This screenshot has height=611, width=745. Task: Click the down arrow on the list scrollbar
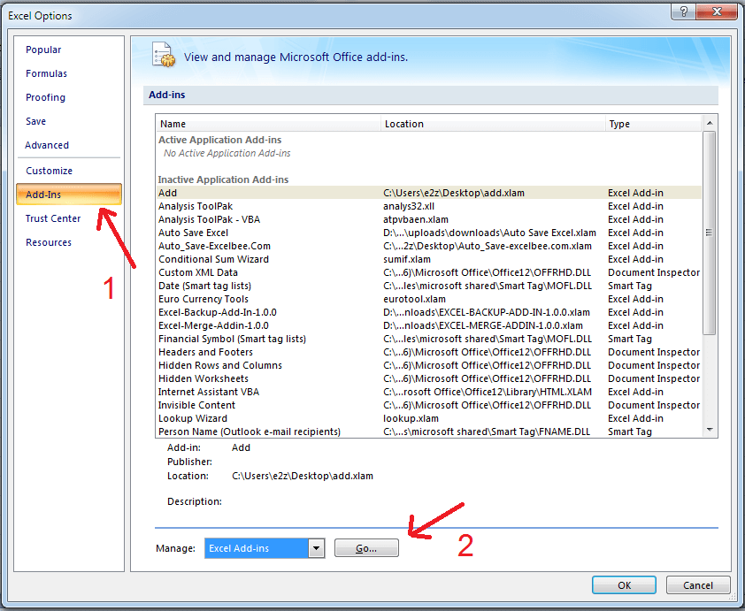coord(710,431)
